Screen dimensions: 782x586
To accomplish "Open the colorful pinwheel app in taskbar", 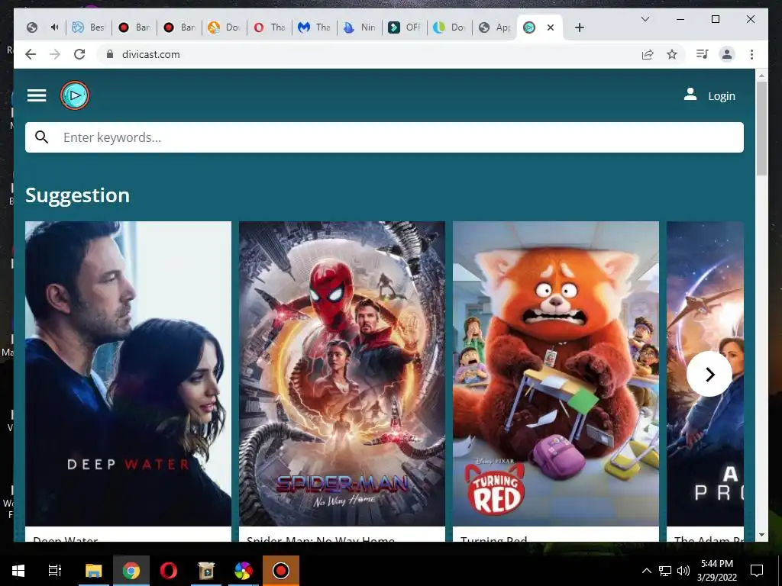I will tap(244, 571).
